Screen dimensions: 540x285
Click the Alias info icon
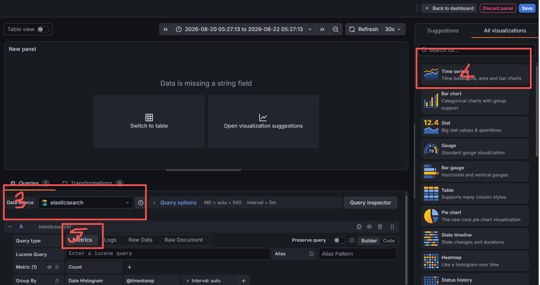pyautogui.click(x=311, y=254)
